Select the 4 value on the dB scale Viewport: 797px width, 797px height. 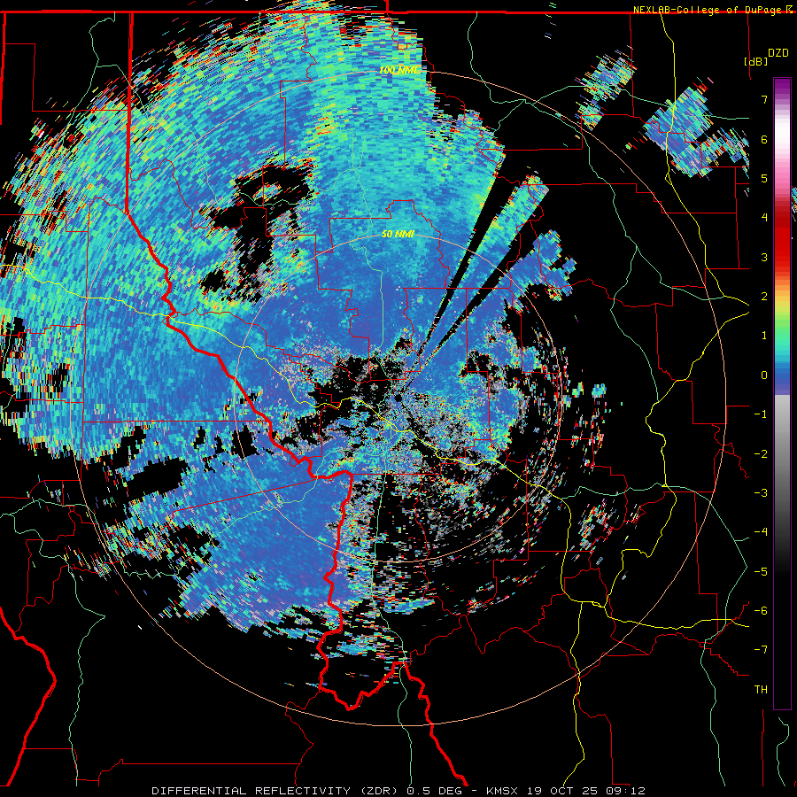point(764,218)
